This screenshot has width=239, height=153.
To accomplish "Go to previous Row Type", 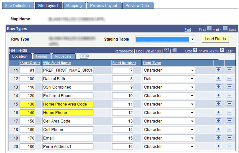I will click(x=209, y=28).
